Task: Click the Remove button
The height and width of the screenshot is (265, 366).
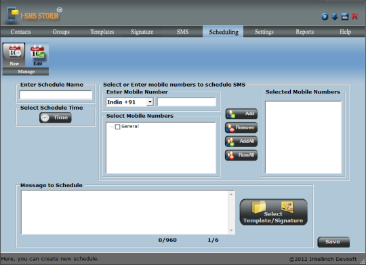Action: (241, 127)
